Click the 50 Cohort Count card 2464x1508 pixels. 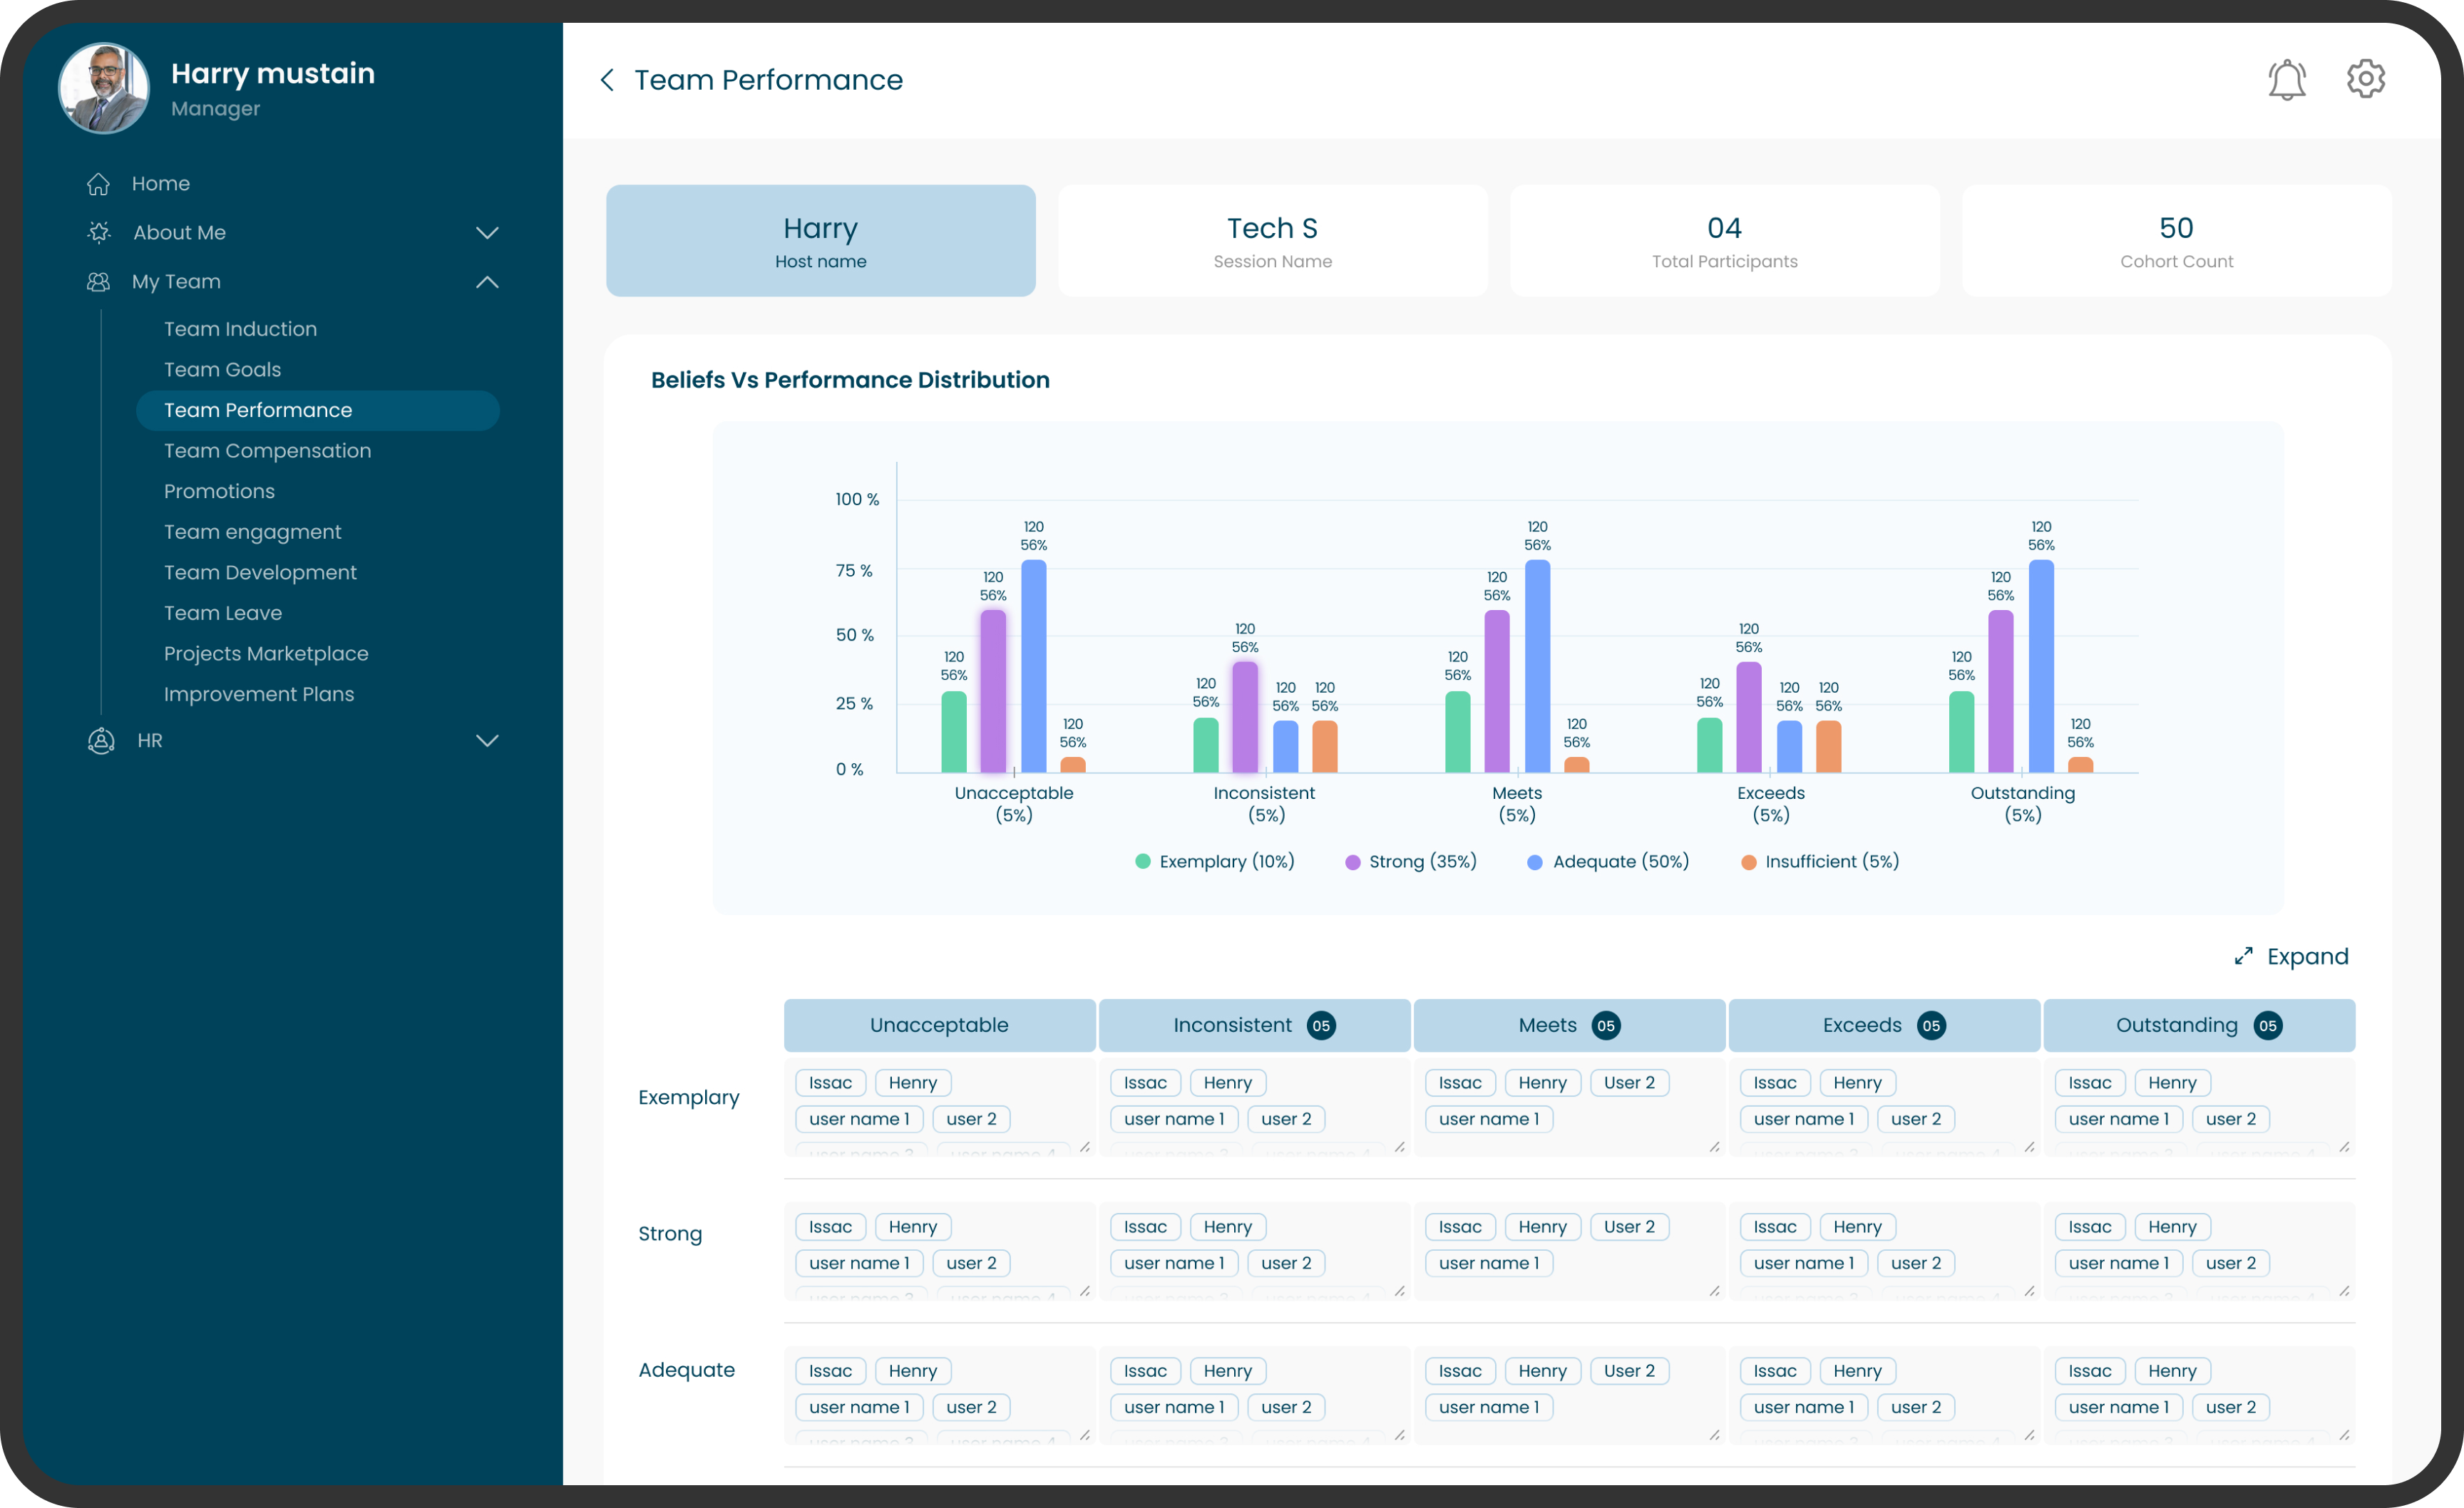coord(2176,241)
